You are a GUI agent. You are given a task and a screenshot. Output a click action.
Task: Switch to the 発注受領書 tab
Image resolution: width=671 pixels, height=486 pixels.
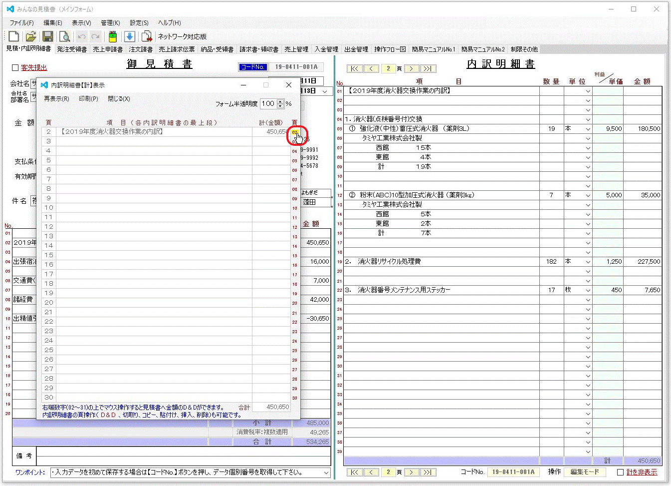click(x=72, y=49)
